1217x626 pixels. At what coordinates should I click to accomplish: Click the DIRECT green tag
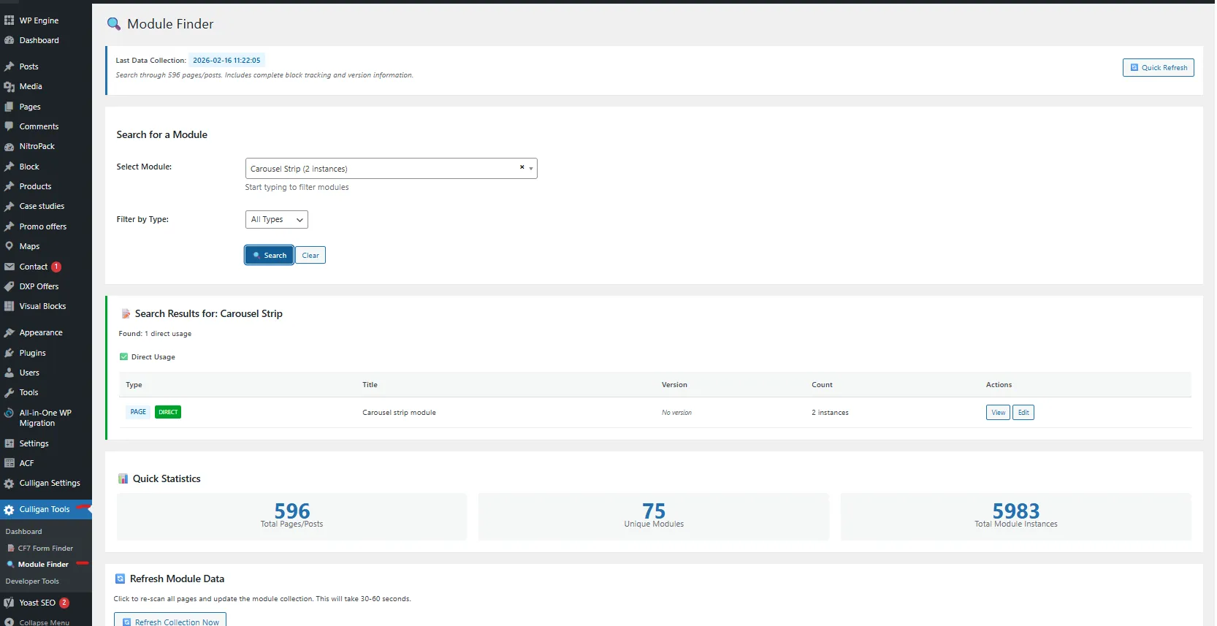pos(168,412)
